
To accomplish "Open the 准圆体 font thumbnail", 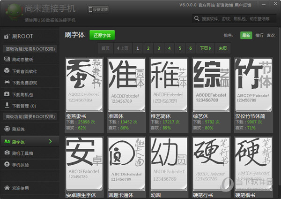I will click(x=126, y=85).
